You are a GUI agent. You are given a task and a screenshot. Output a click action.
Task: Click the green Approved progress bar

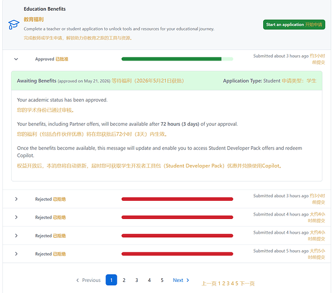pos(177,59)
